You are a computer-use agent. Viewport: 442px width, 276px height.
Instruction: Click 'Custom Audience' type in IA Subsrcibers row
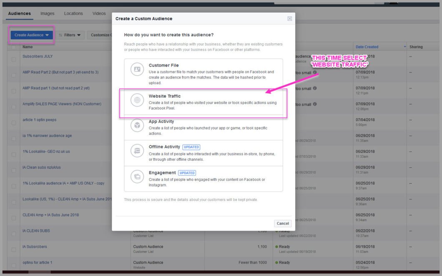tap(148, 247)
